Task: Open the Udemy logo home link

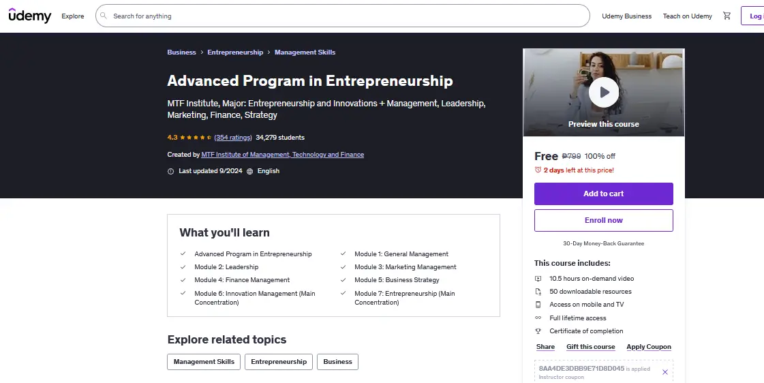Action: pos(30,16)
